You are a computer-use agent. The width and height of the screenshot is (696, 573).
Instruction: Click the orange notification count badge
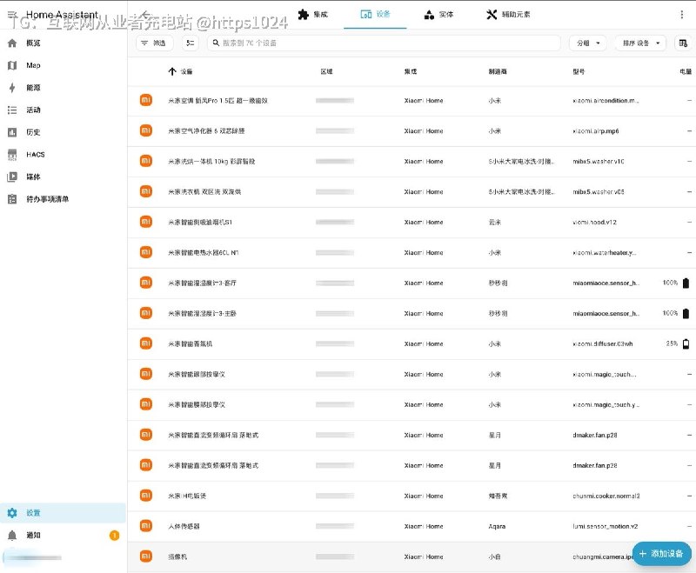pyautogui.click(x=114, y=536)
